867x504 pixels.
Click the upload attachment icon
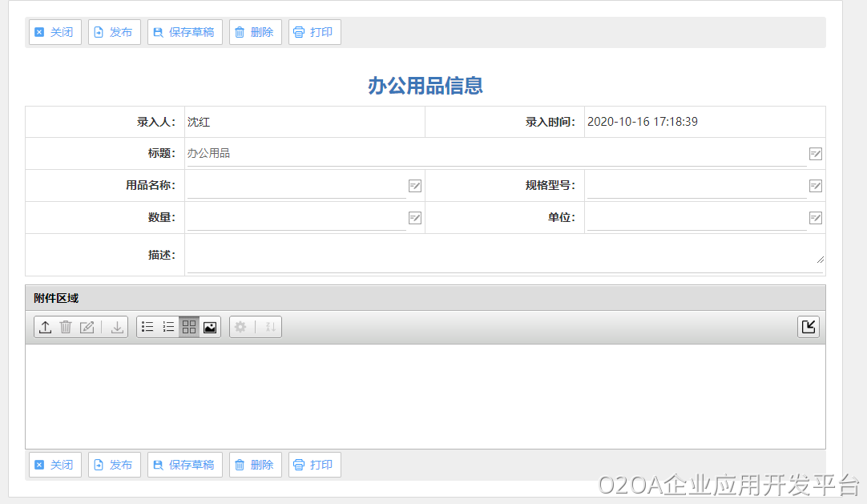click(x=46, y=327)
